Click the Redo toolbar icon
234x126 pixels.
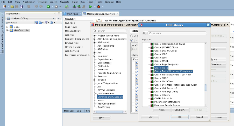tap(41, 6)
